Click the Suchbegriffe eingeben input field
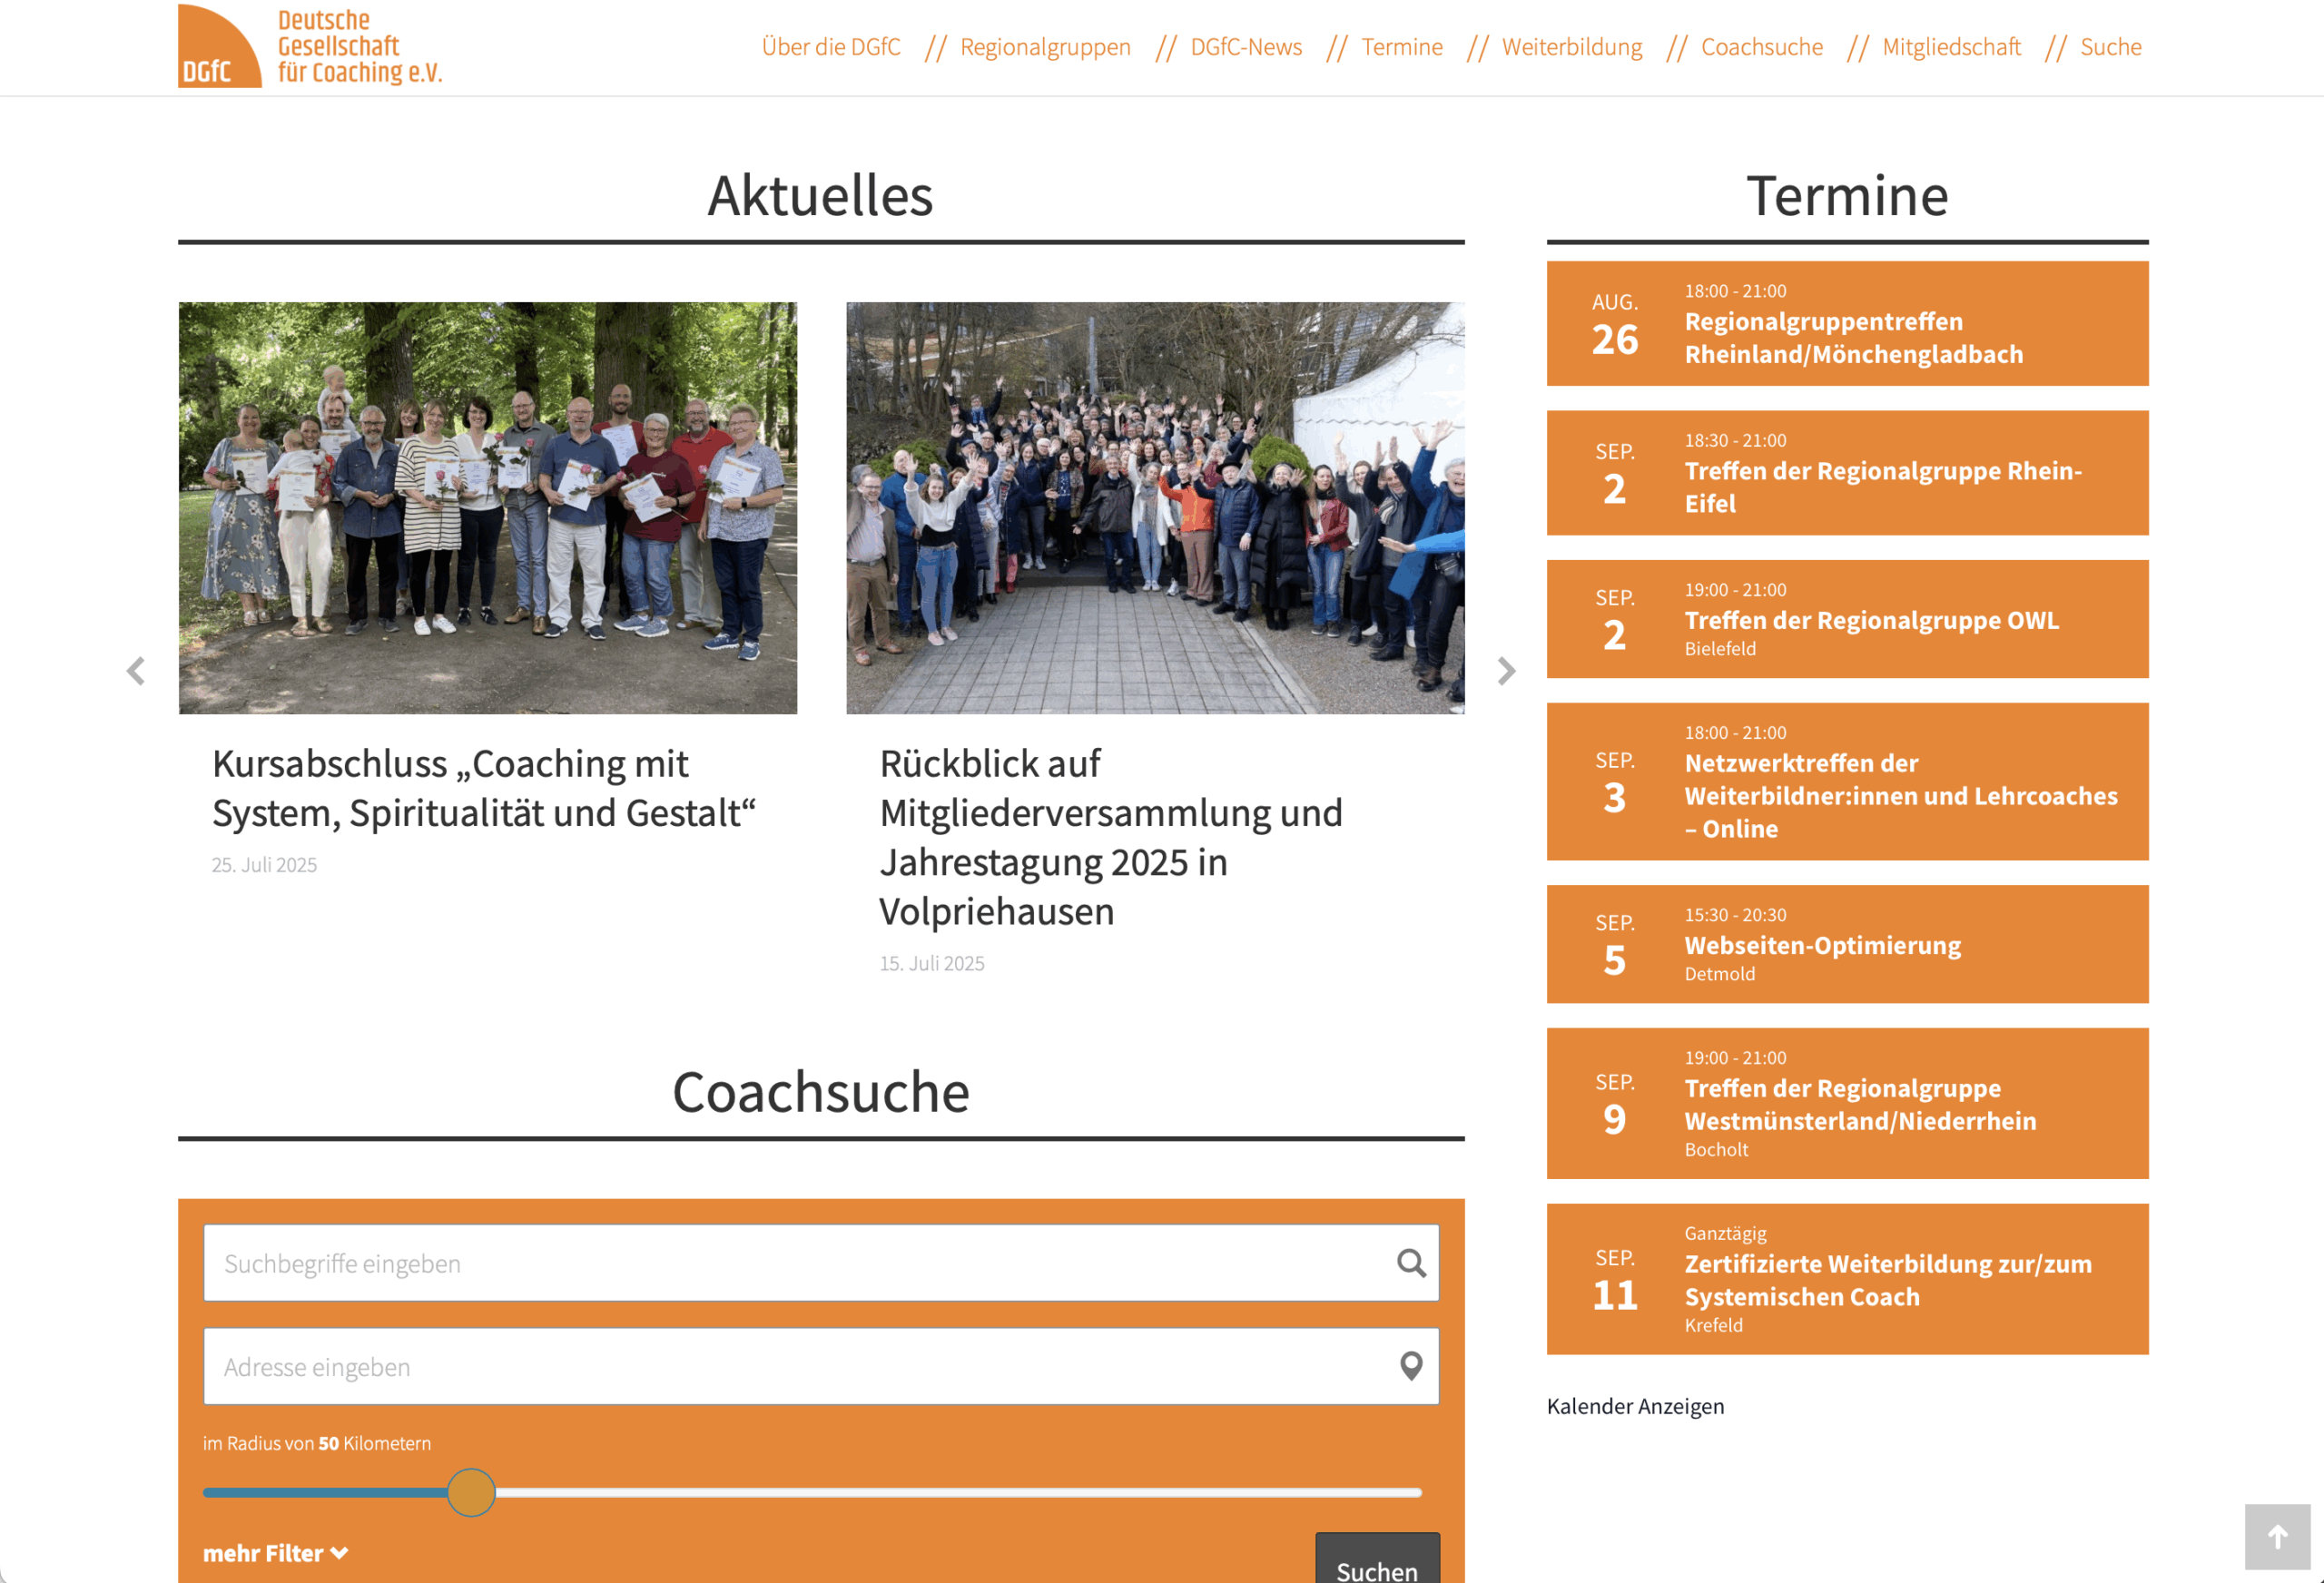Screen dimensions: 2324x1583 pyautogui.click(x=700, y=1263)
